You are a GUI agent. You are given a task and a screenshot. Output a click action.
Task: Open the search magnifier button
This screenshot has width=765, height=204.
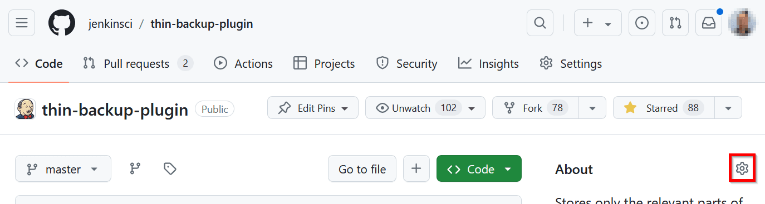pos(540,23)
